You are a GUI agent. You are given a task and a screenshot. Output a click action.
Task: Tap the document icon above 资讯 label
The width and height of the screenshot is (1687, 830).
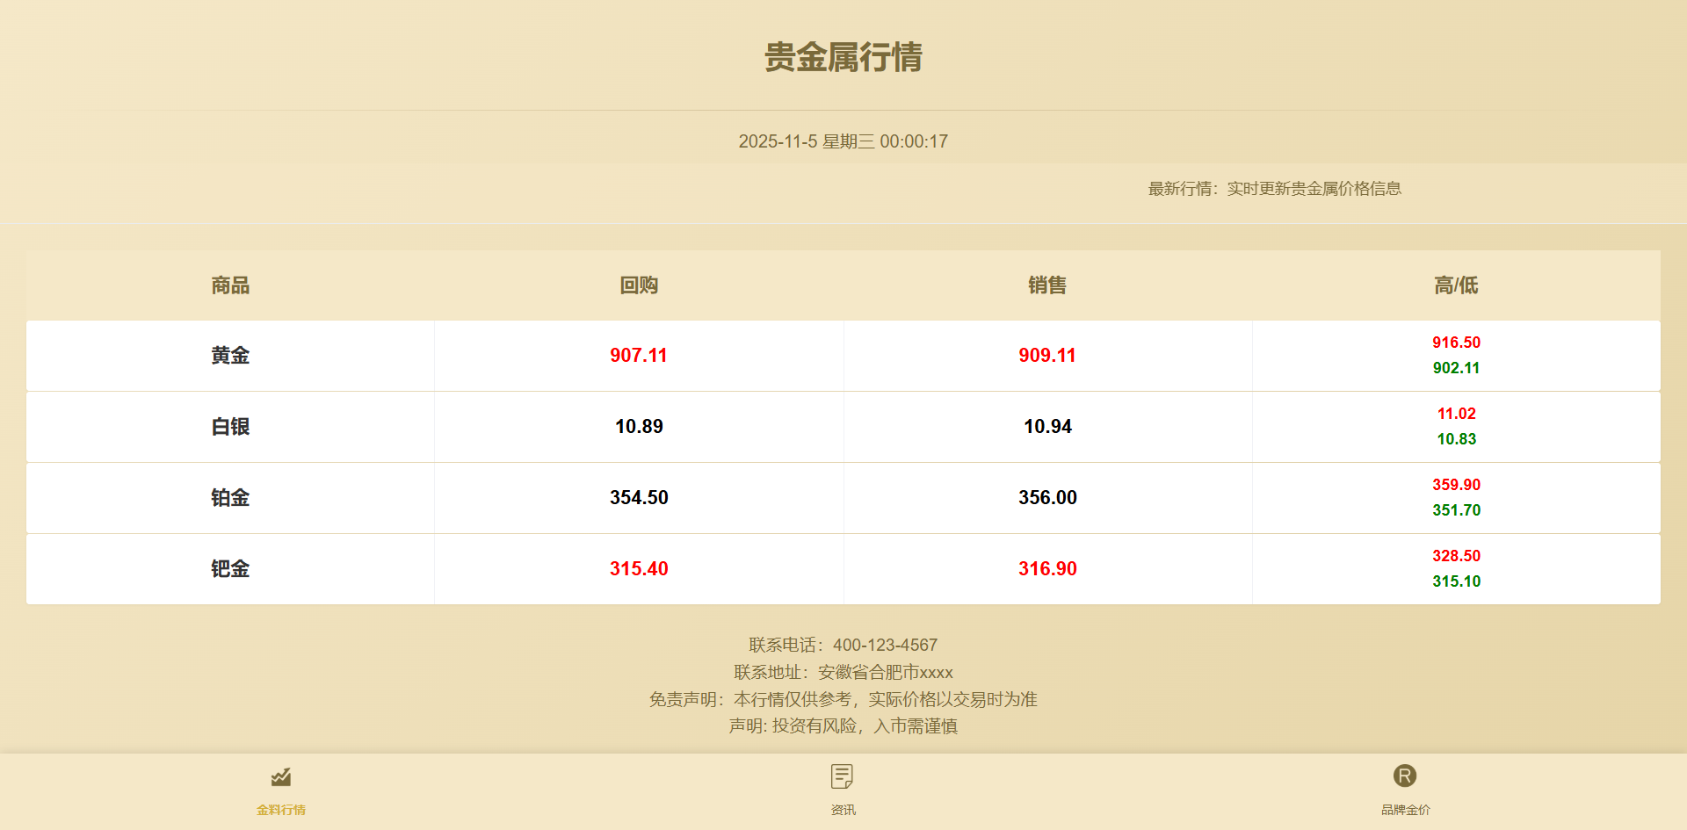(843, 776)
